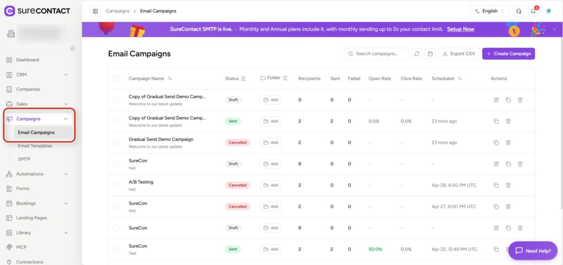563x265 pixels.
Task: Click the workspace building icon in sidebar
Action: (11, 34)
